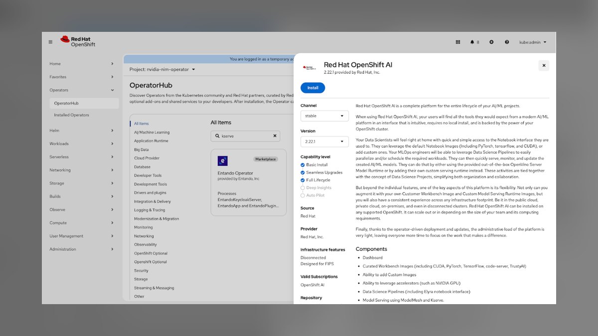The image size is (598, 336).
Task: Click the Deep Insights capability circle
Action: 302,188
